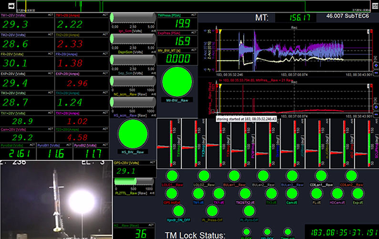This screenshot has height=239, width=379.
Task: Click the DspnScm volts bar gauge
Action: click(133, 39)
